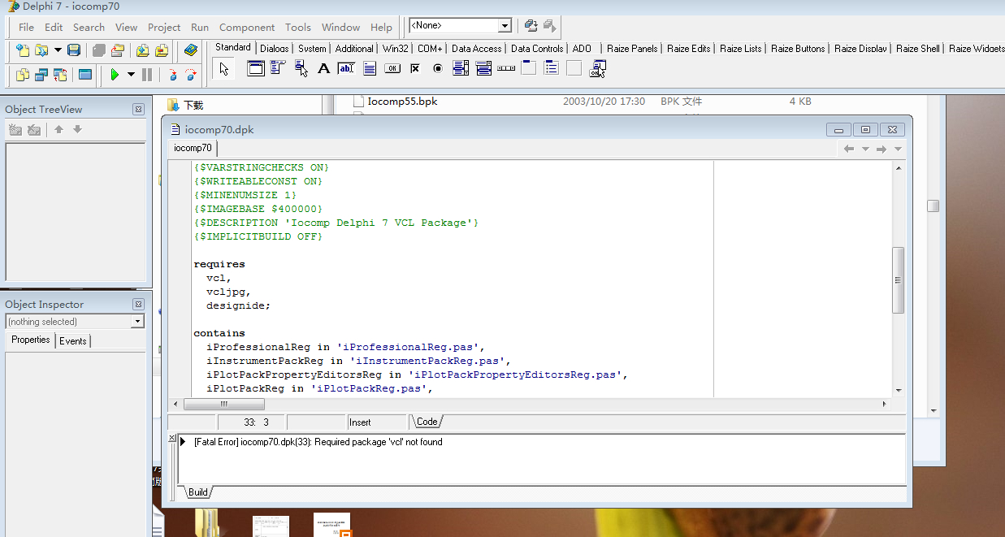Open the desktop layout <None> dropdown
Screen dimensions: 1005x537
pyautogui.click(x=505, y=26)
